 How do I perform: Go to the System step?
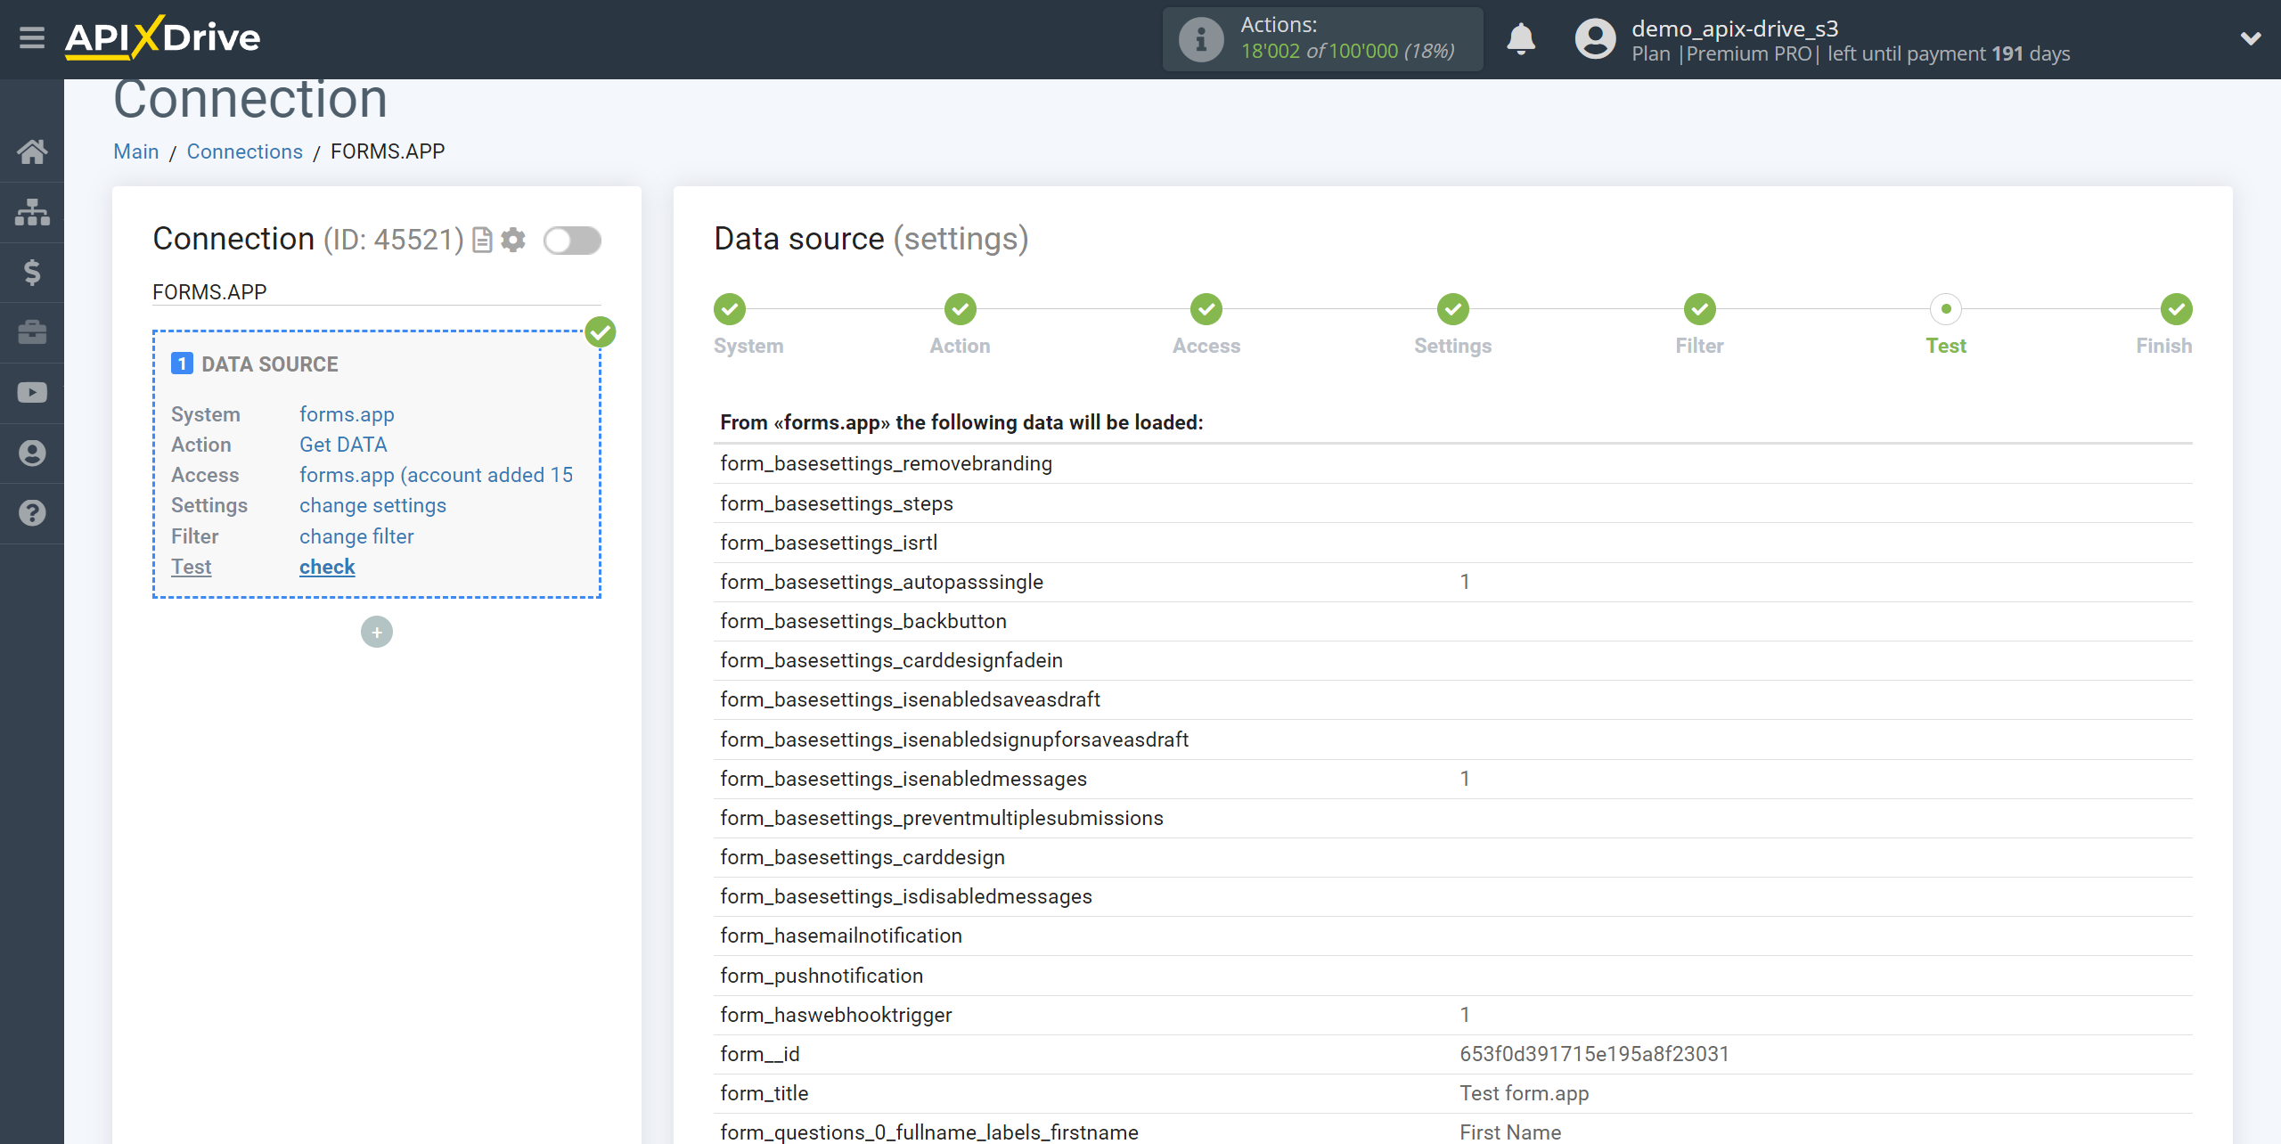730,309
